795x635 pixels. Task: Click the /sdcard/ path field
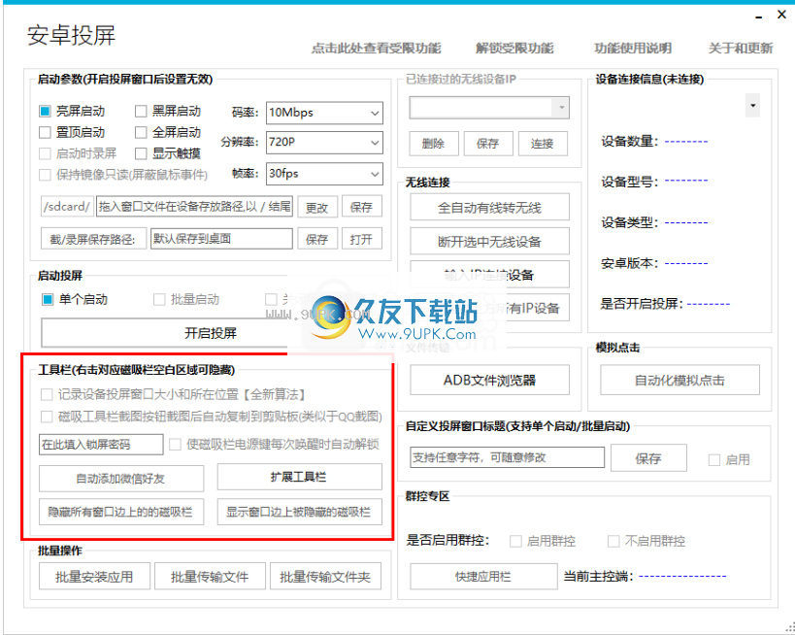[x=67, y=207]
